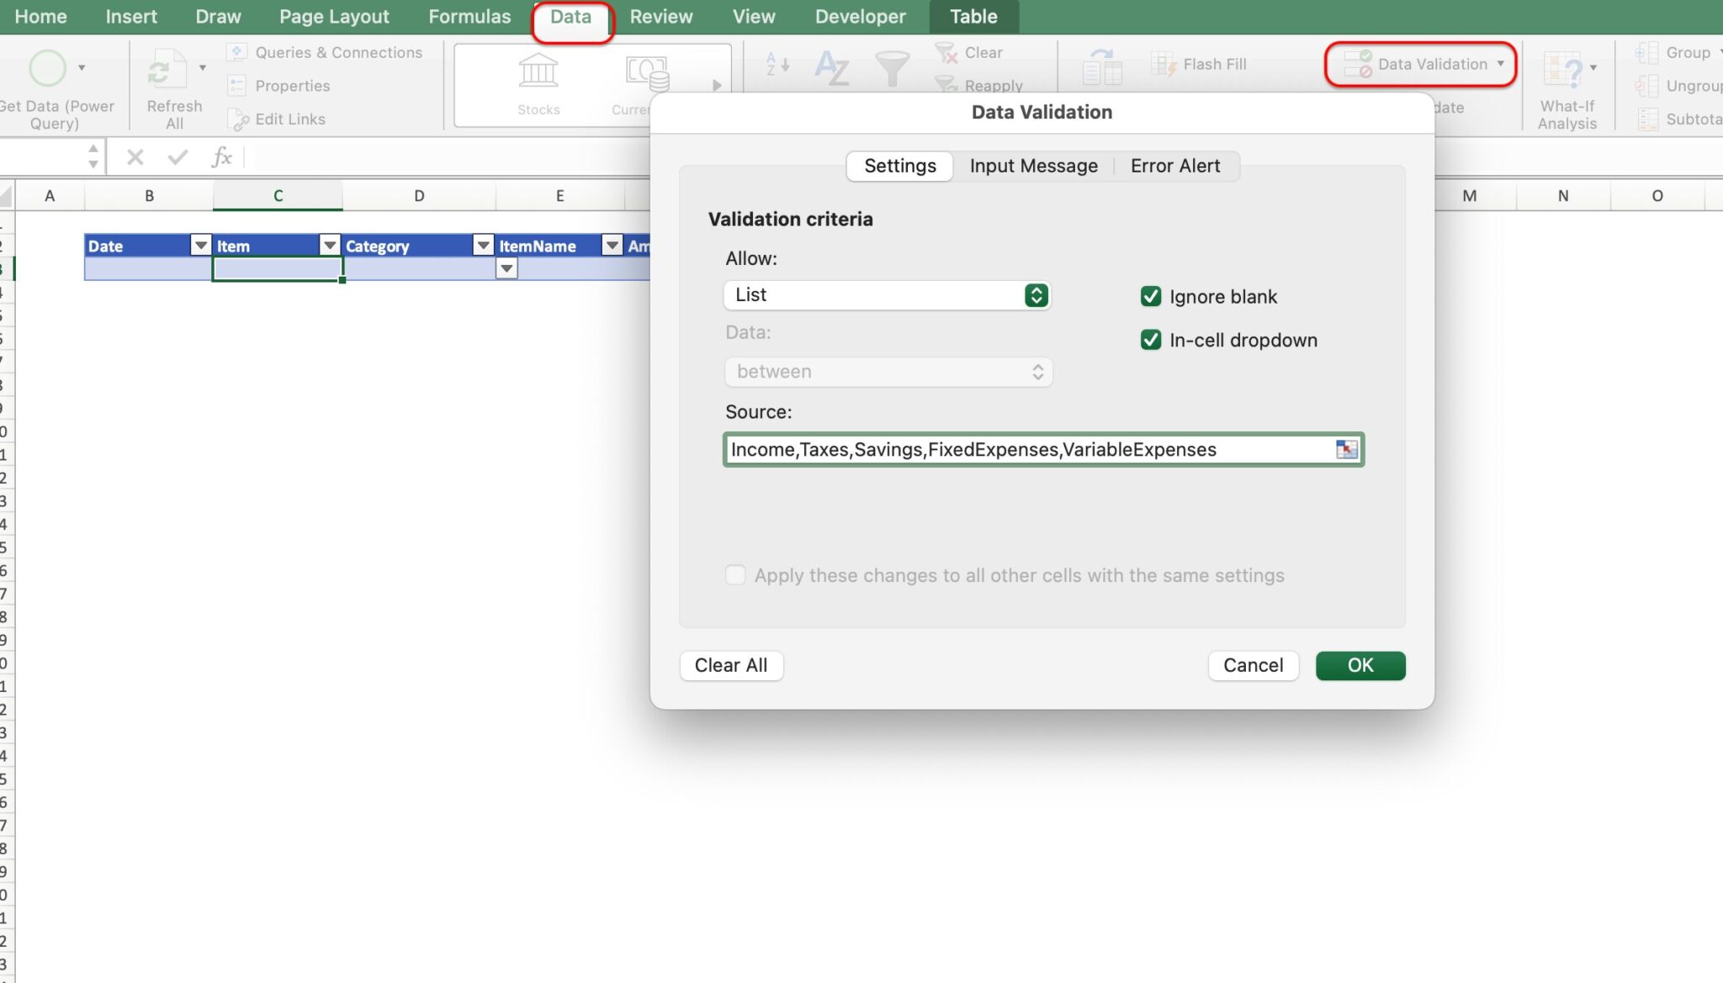Open Get Data (Power Query)
The image size is (1723, 983).
(48, 69)
